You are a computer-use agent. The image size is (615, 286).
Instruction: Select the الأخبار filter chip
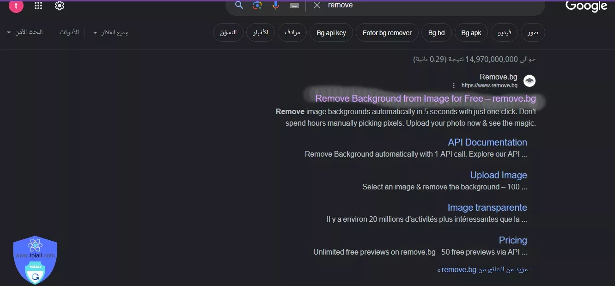(261, 33)
